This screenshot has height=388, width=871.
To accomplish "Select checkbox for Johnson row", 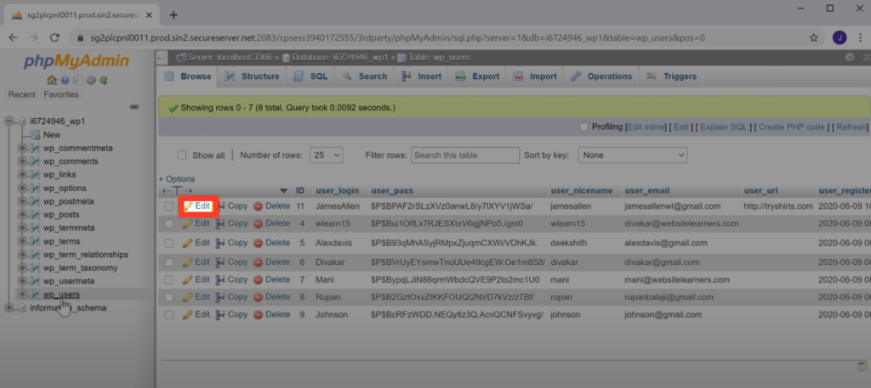I will click(169, 315).
